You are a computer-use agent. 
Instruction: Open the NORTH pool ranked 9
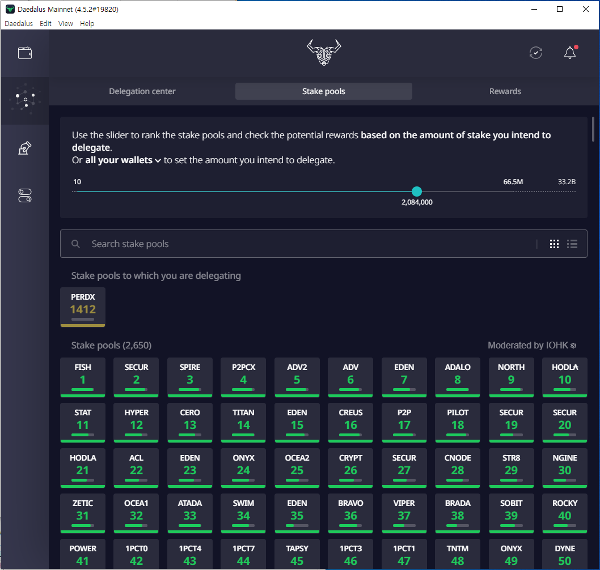coord(511,377)
